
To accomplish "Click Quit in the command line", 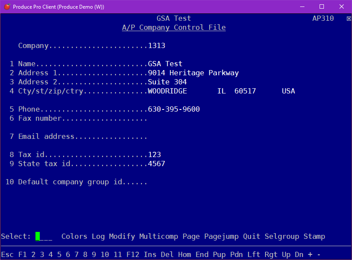I will [251, 237].
